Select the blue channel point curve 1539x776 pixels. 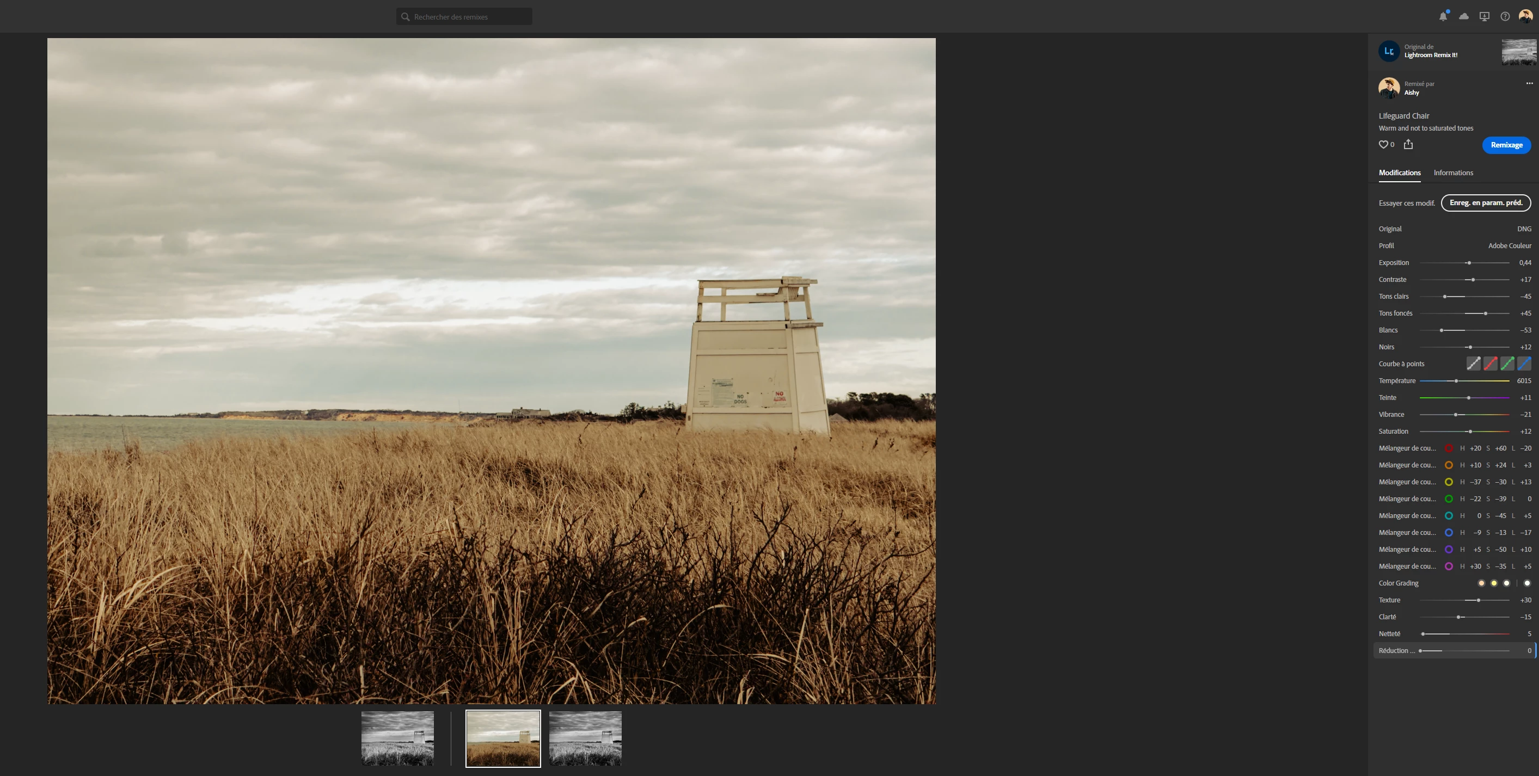point(1524,363)
